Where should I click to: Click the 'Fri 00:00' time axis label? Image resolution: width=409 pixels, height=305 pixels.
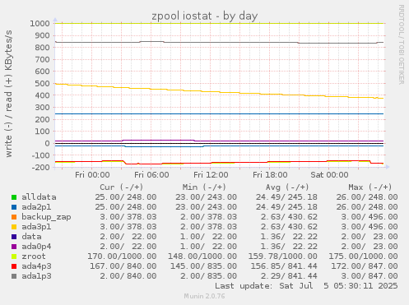pyautogui.click(x=92, y=175)
